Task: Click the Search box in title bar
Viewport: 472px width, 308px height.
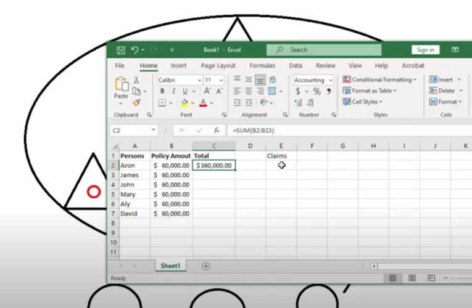Action: tap(324, 50)
